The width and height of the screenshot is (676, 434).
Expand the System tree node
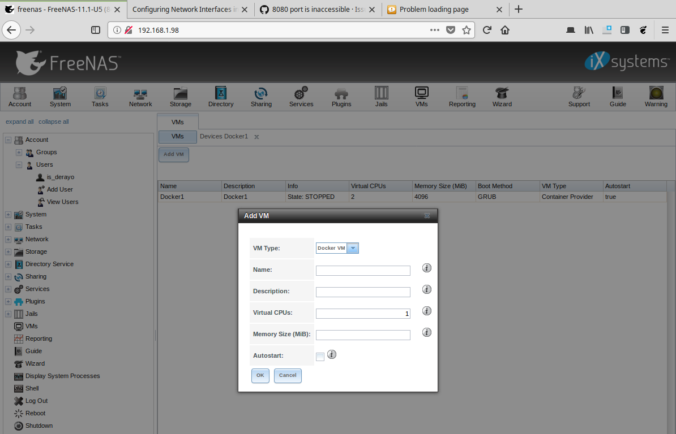[8, 214]
